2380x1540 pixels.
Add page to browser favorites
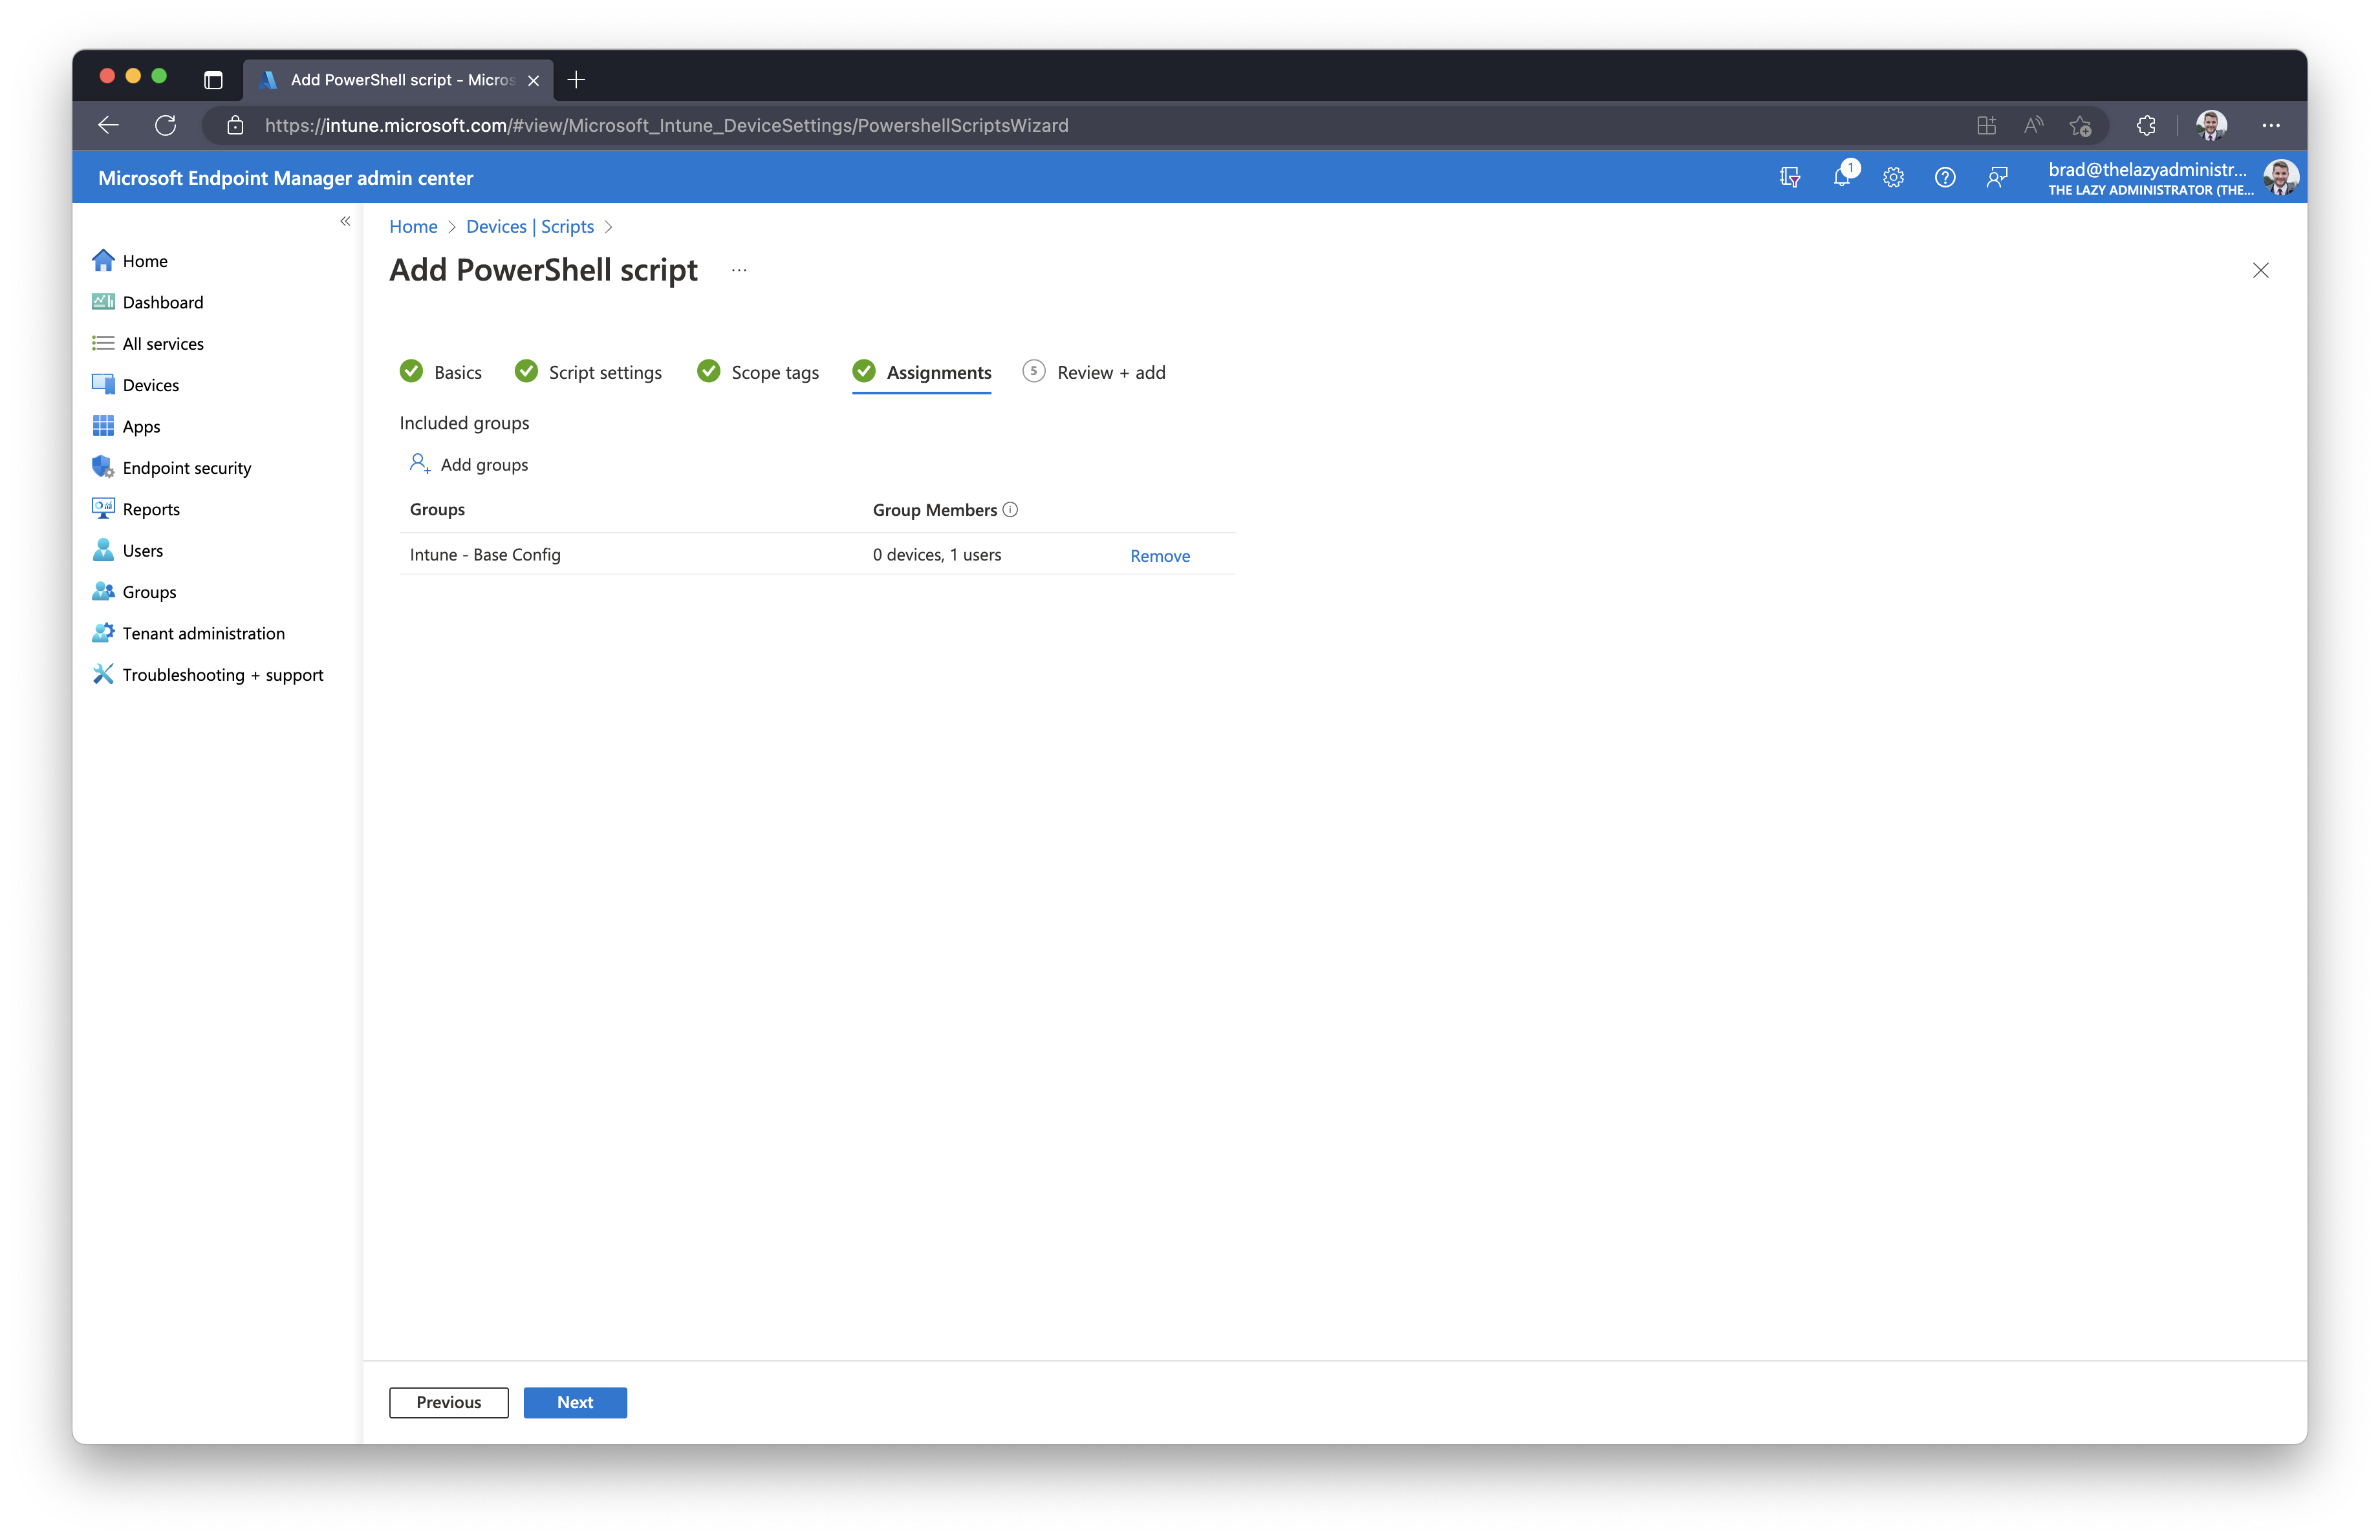(2081, 125)
